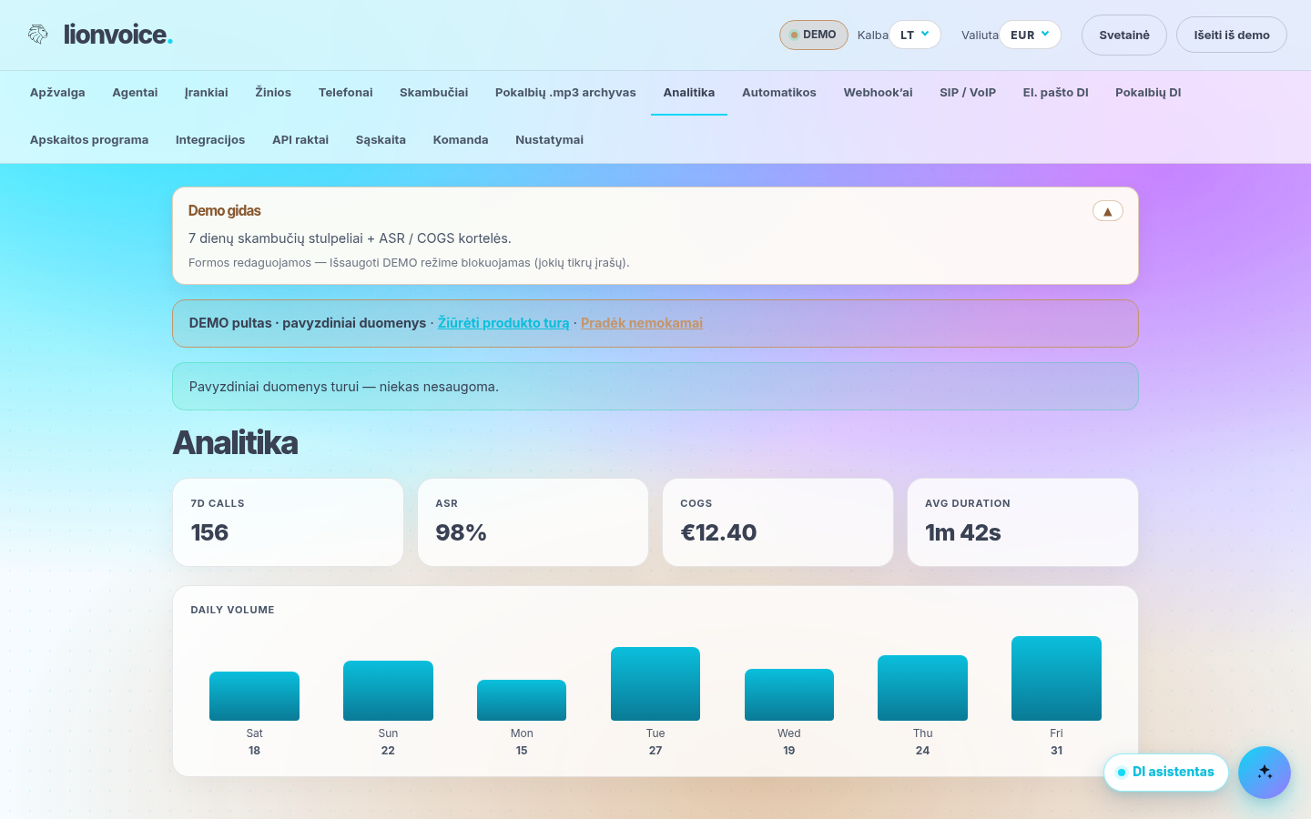Click the Mon bar in the chart
The width and height of the screenshot is (1311, 819).
click(x=522, y=701)
